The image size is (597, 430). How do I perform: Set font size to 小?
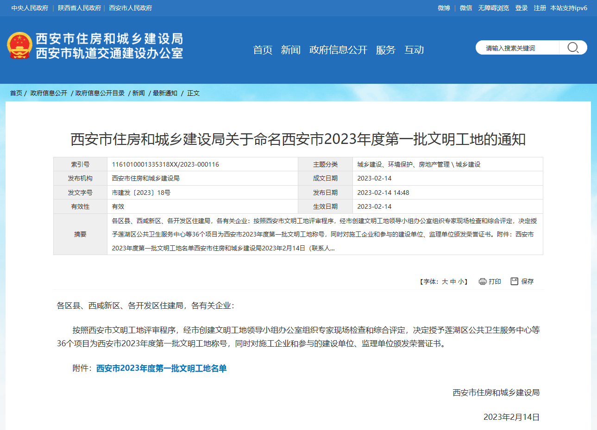(461, 281)
